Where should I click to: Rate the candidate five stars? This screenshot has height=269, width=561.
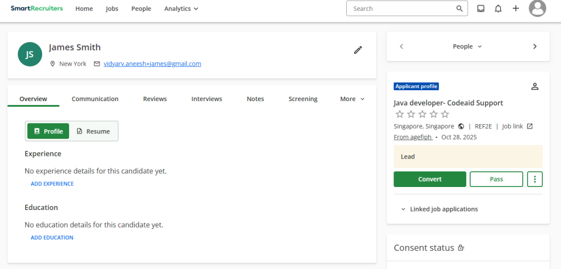[445, 114]
